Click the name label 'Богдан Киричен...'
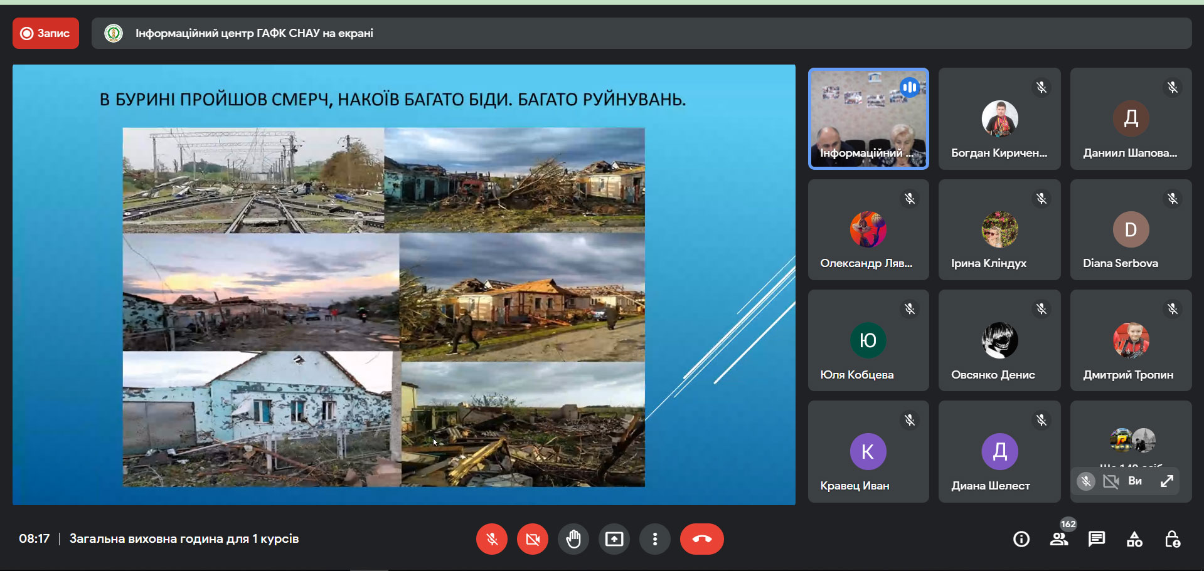 999,153
